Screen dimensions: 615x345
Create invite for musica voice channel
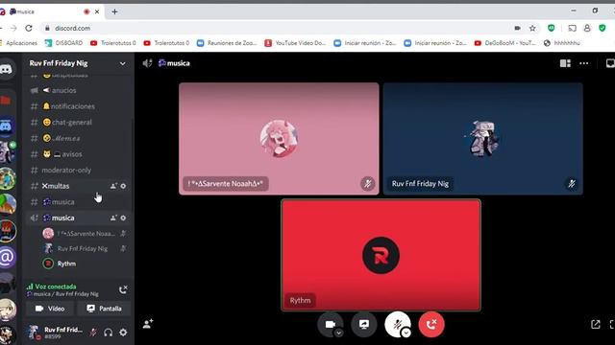(113, 218)
